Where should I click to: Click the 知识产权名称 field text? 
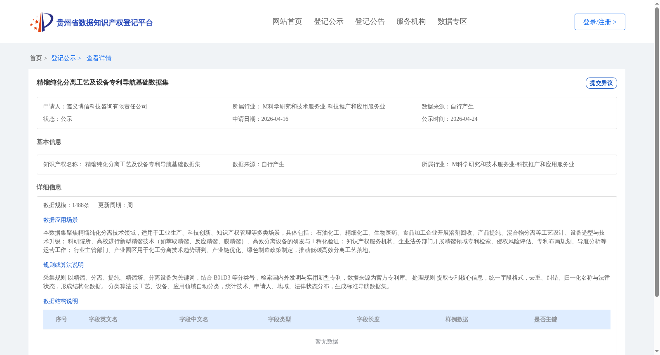[x=122, y=164]
